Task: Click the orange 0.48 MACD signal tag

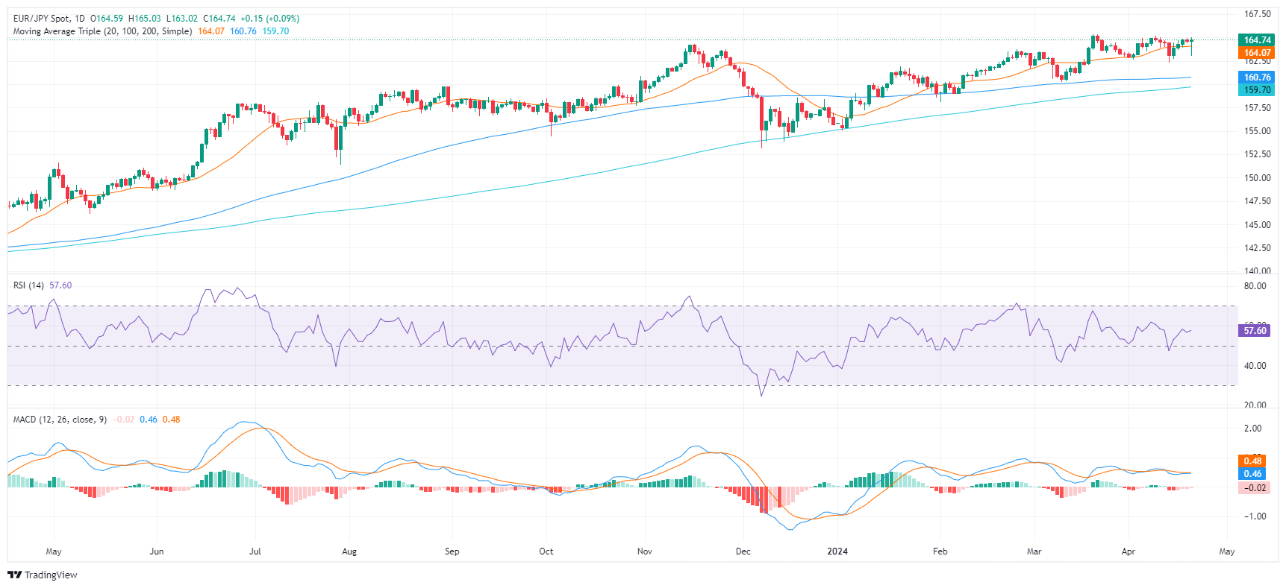Action: (x=1252, y=461)
